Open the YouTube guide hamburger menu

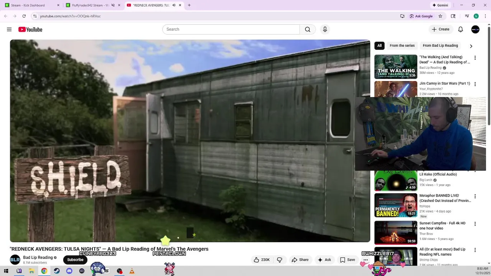point(9,30)
